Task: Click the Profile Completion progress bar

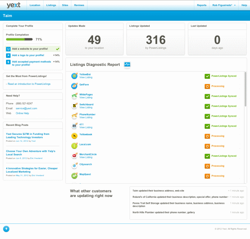Action: pos(19,39)
